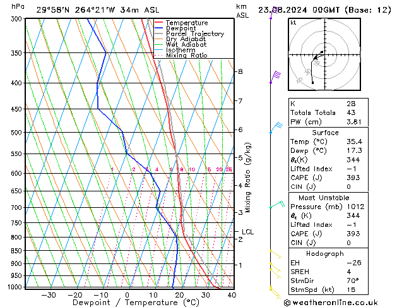397x307 pixels.
Task: Click the Most Unstable section heading
Action: [324, 198]
